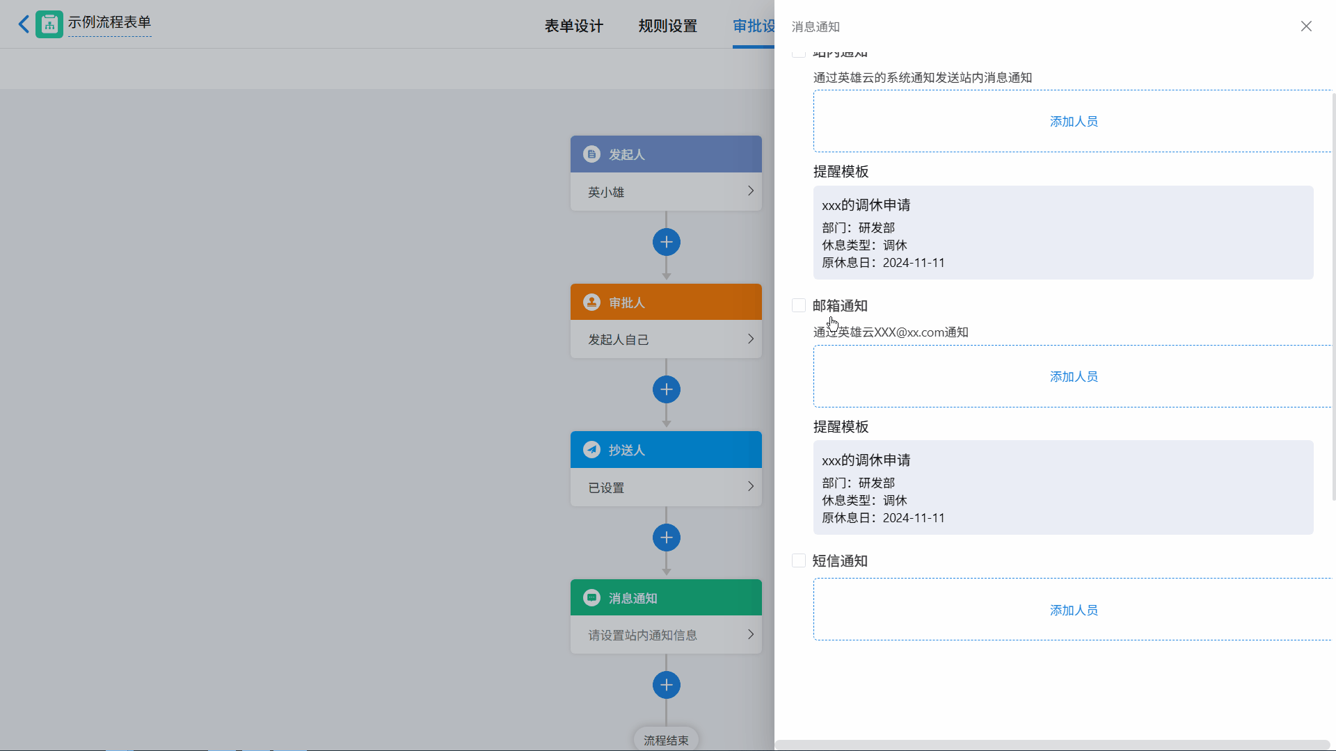
Task: Click 添加人员 under 邮箱通知
Action: [1073, 376]
